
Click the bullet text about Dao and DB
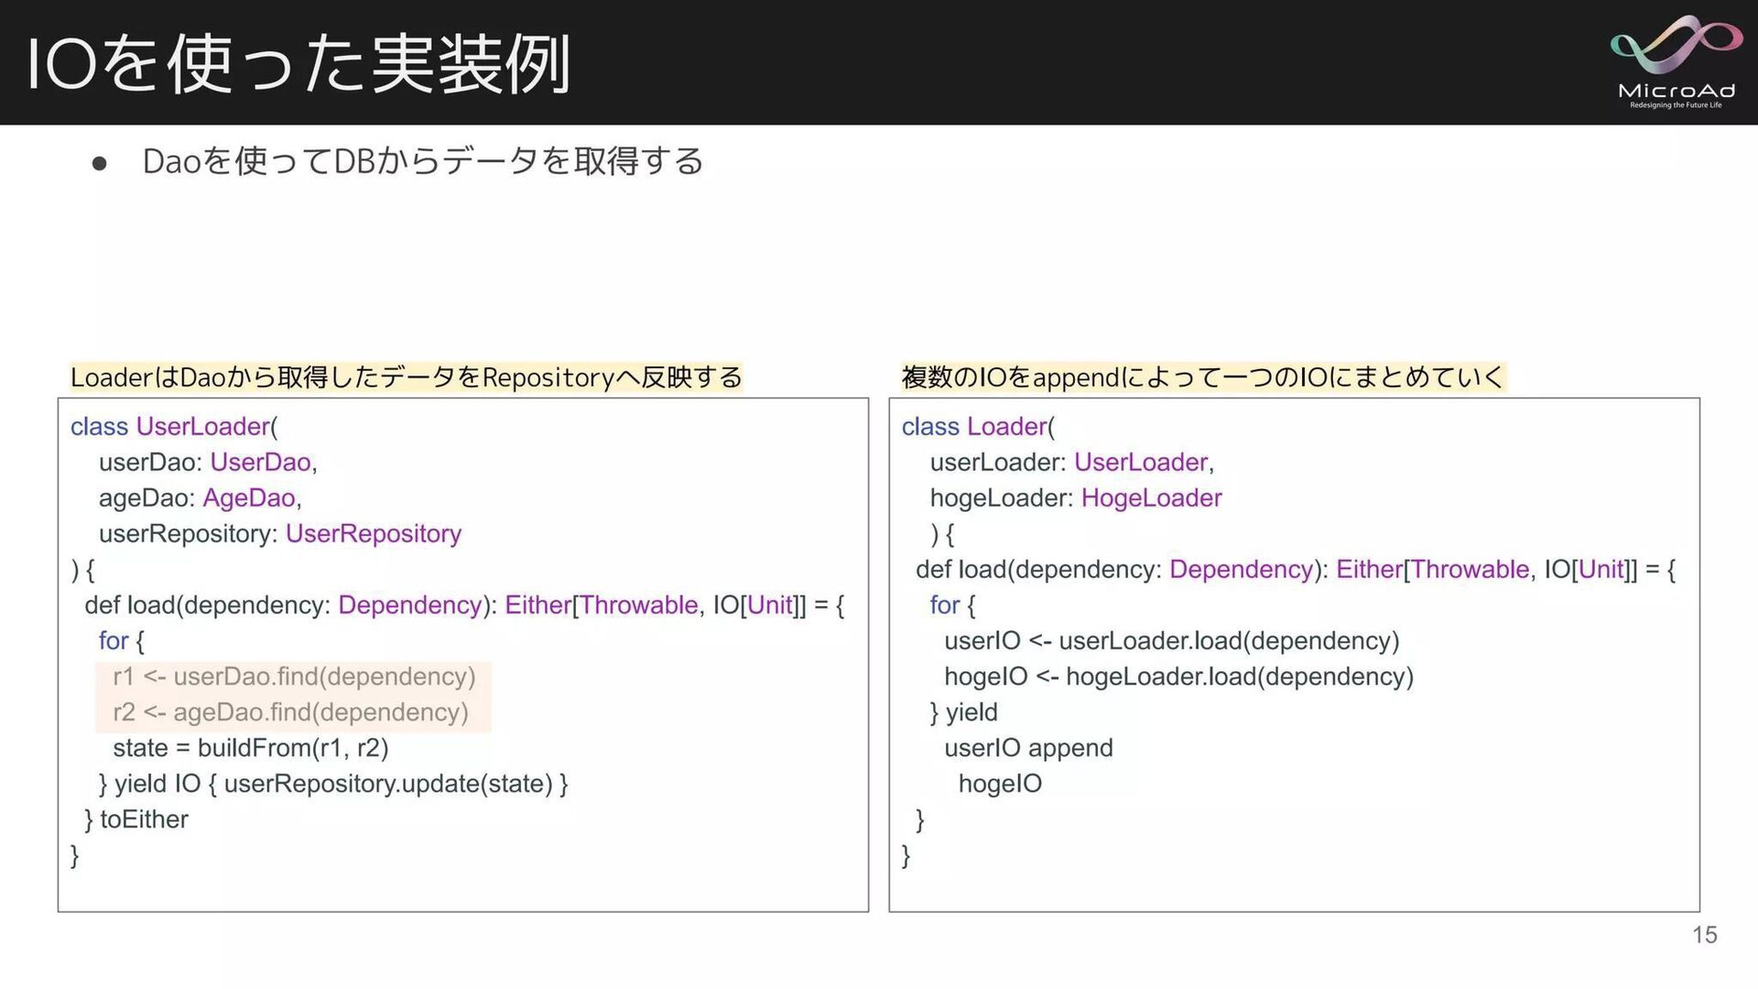[x=422, y=161]
